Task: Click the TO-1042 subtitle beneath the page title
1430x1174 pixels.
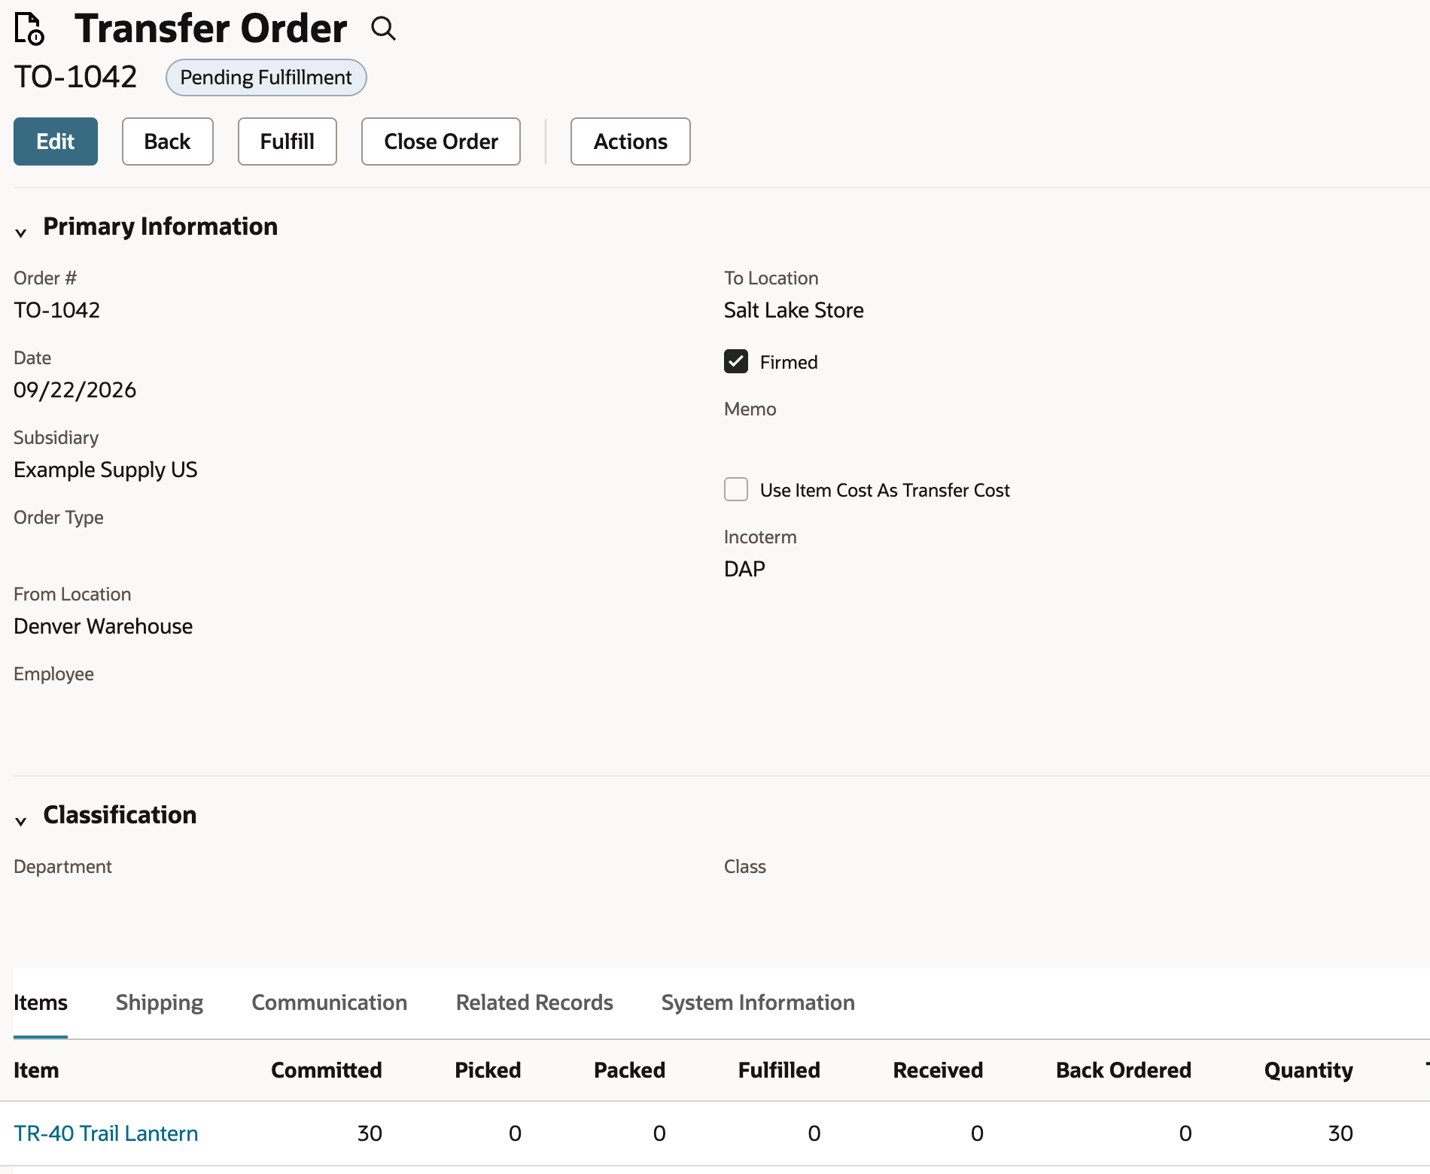Action: (x=75, y=77)
